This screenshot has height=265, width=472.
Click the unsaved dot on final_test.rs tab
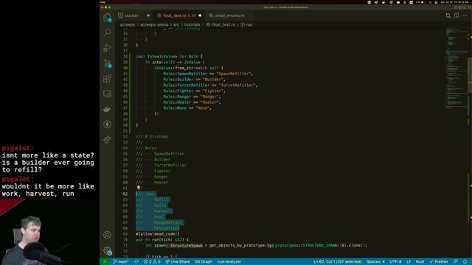tap(200, 15)
